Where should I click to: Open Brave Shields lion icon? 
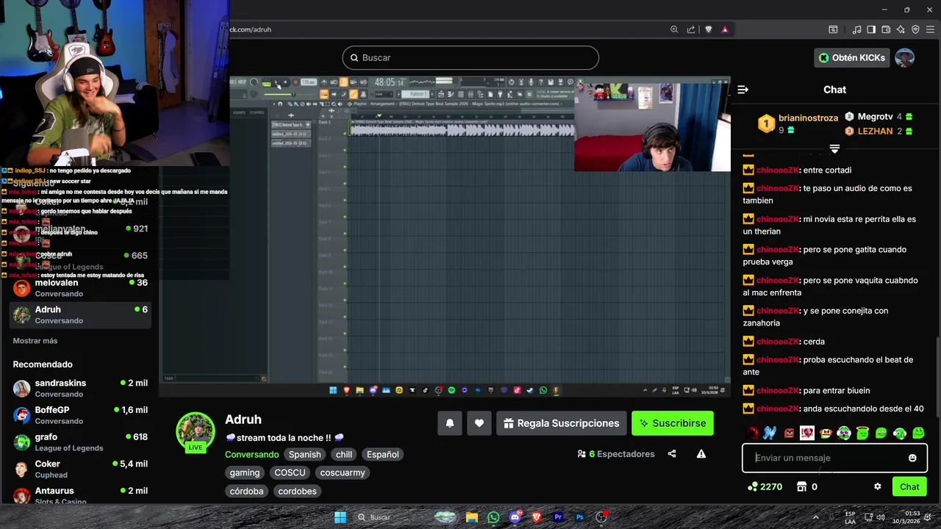709,29
